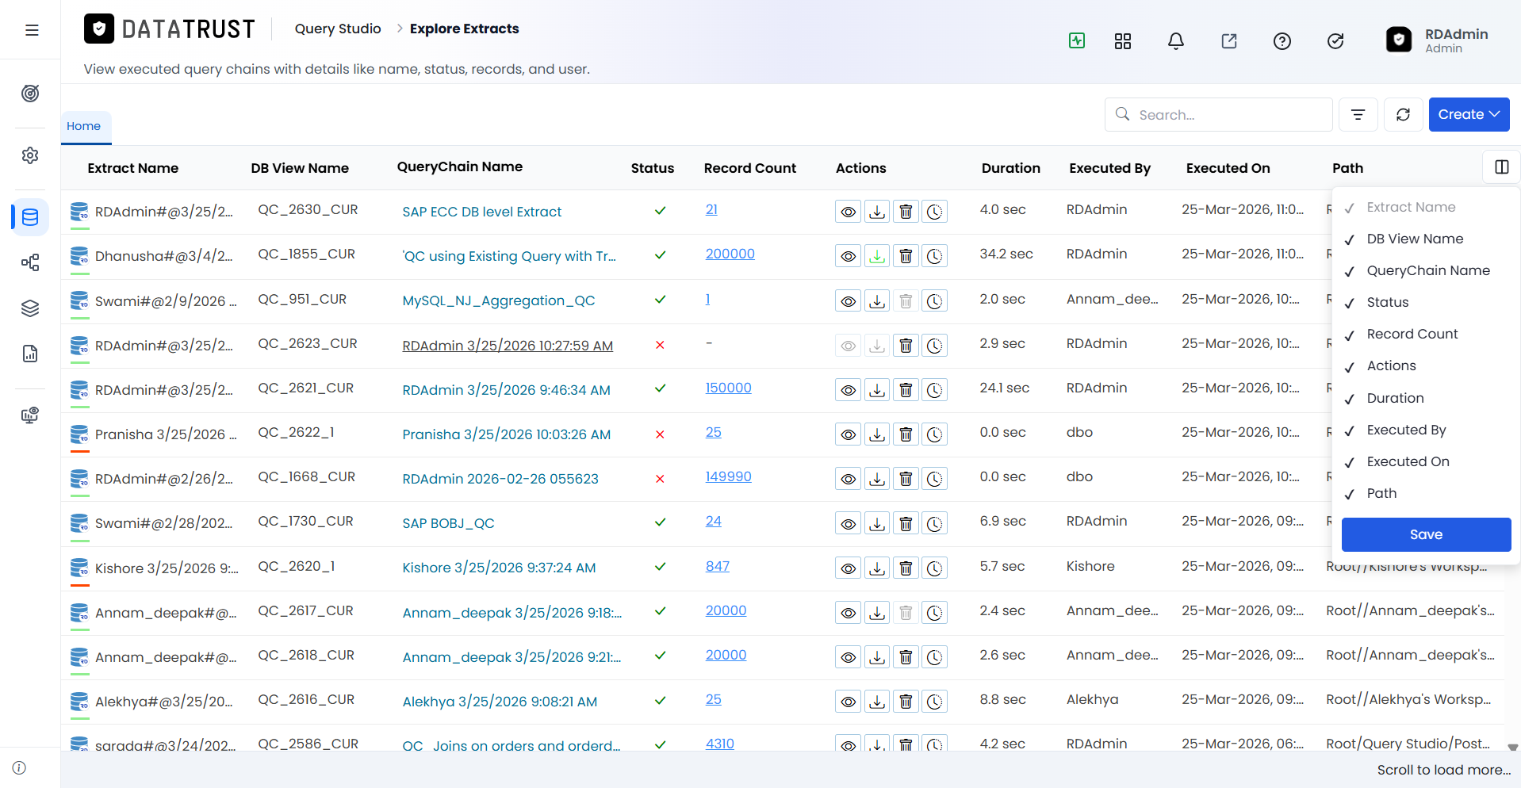Open record count 149990 link

728,476
